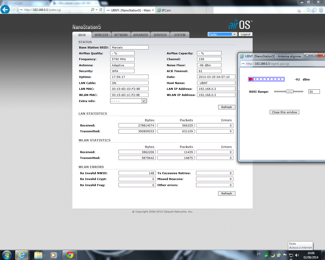Click the Host Name field showing UBNT
The image size is (325, 260).
click(x=216, y=83)
